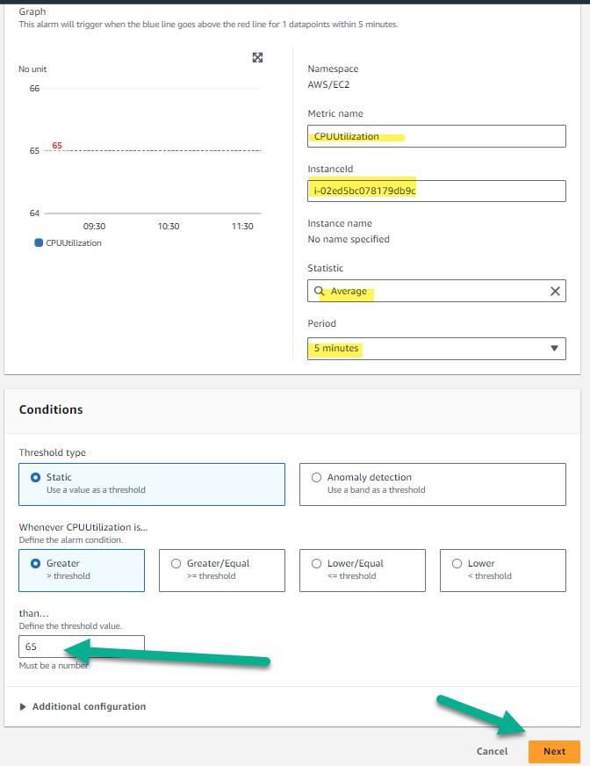590x766 pixels.
Task: Click the search magnifier in Statistic field
Action: (x=320, y=292)
